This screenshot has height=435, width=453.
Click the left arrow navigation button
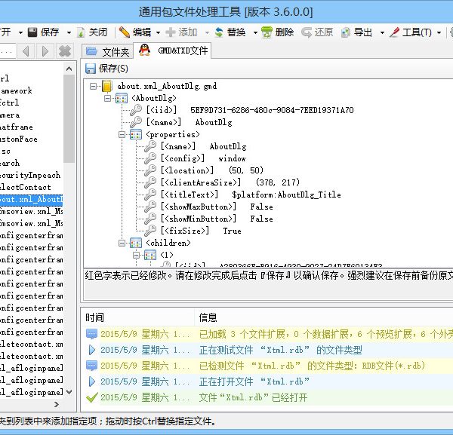(26, 51)
